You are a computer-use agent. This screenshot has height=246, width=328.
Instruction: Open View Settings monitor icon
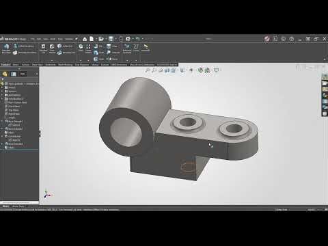tap(216, 70)
